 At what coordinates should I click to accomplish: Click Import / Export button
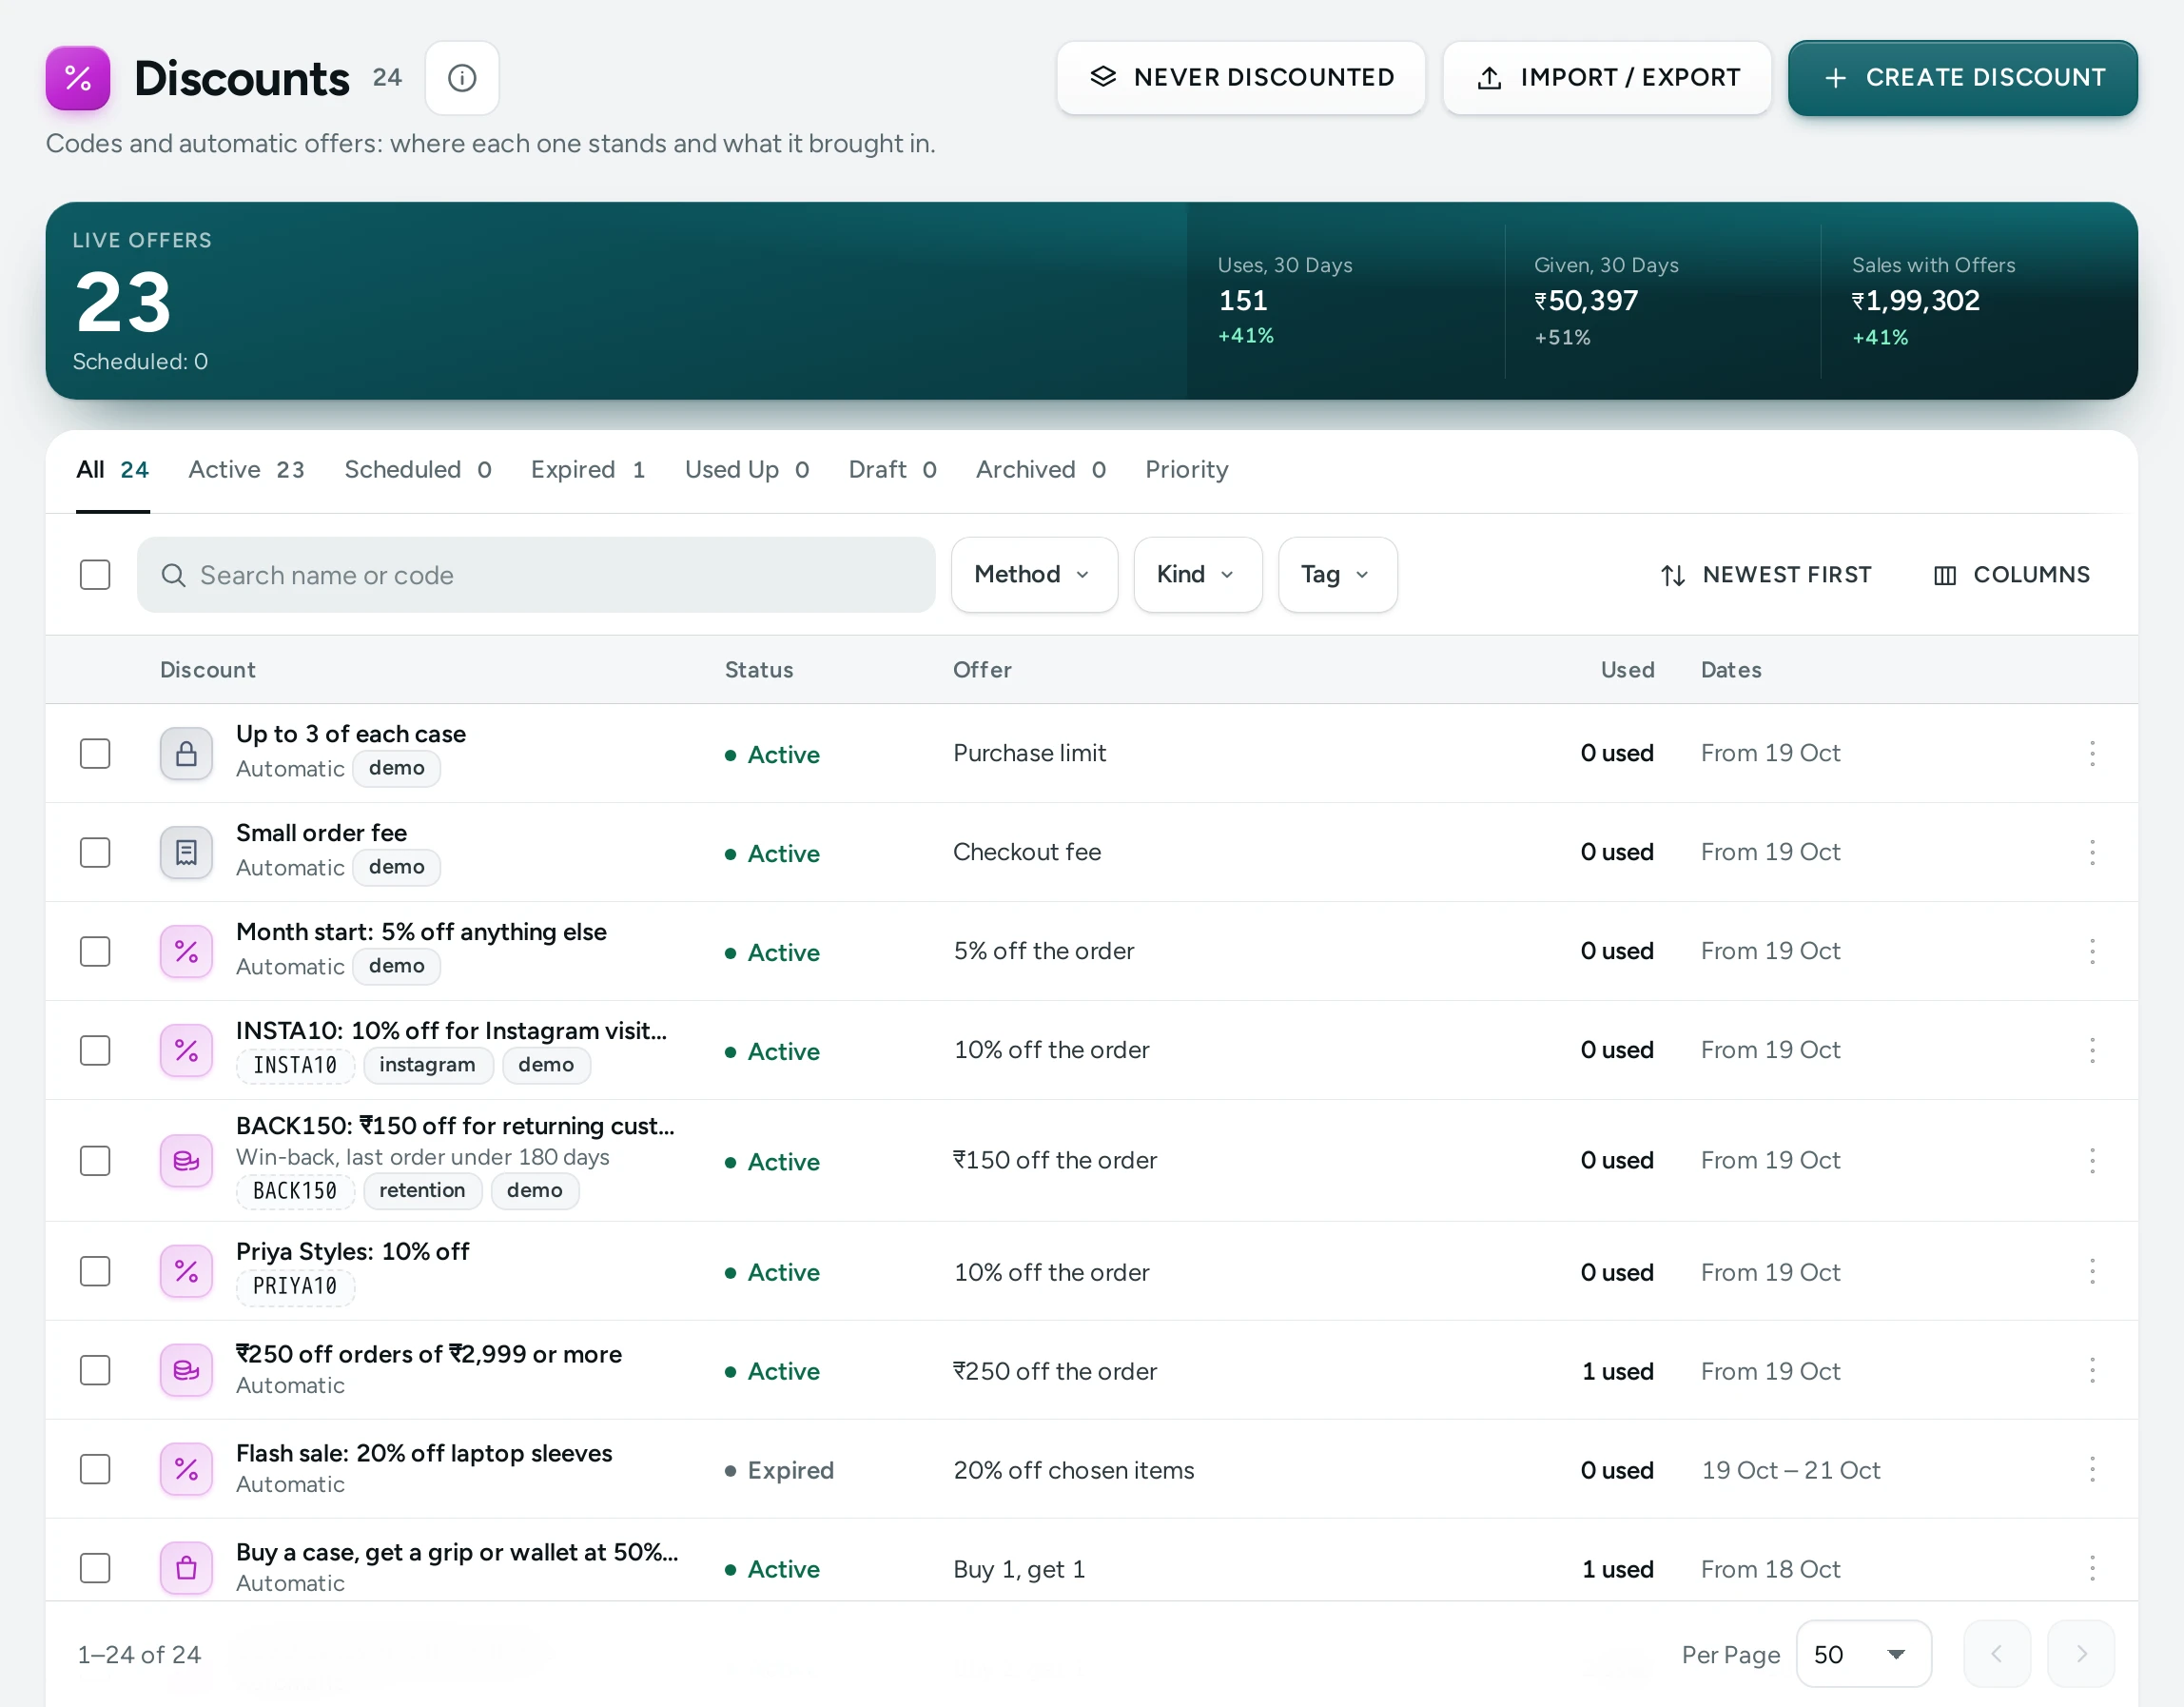coord(1606,78)
